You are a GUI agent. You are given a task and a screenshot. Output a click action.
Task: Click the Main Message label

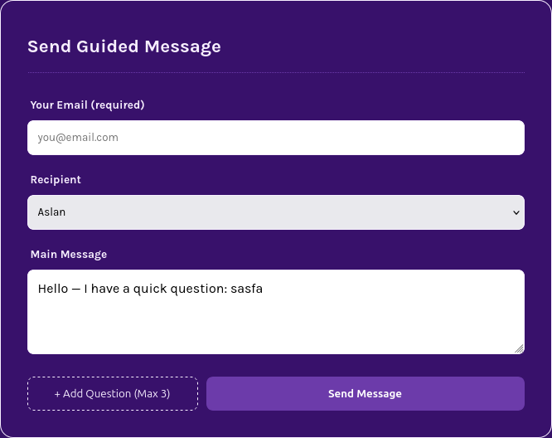pos(69,255)
